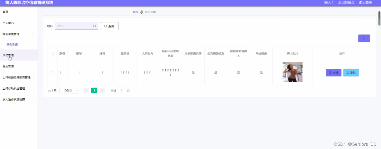Collapse the 病例采集管理 sidebar menu
This screenshot has height=149, width=381.
tap(19, 34)
